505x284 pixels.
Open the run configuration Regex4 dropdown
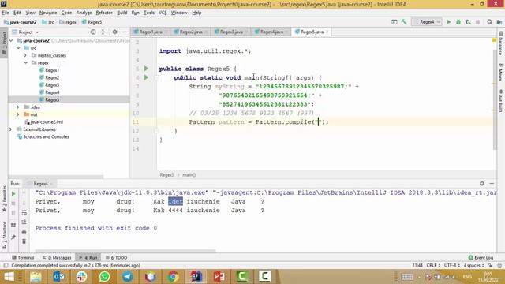click(427, 22)
